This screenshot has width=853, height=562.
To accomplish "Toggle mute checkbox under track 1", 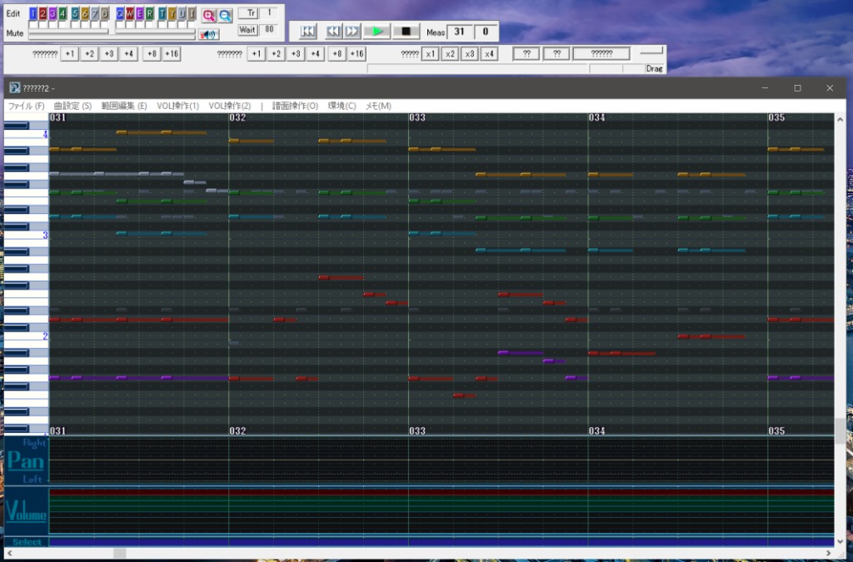I will tap(33, 24).
